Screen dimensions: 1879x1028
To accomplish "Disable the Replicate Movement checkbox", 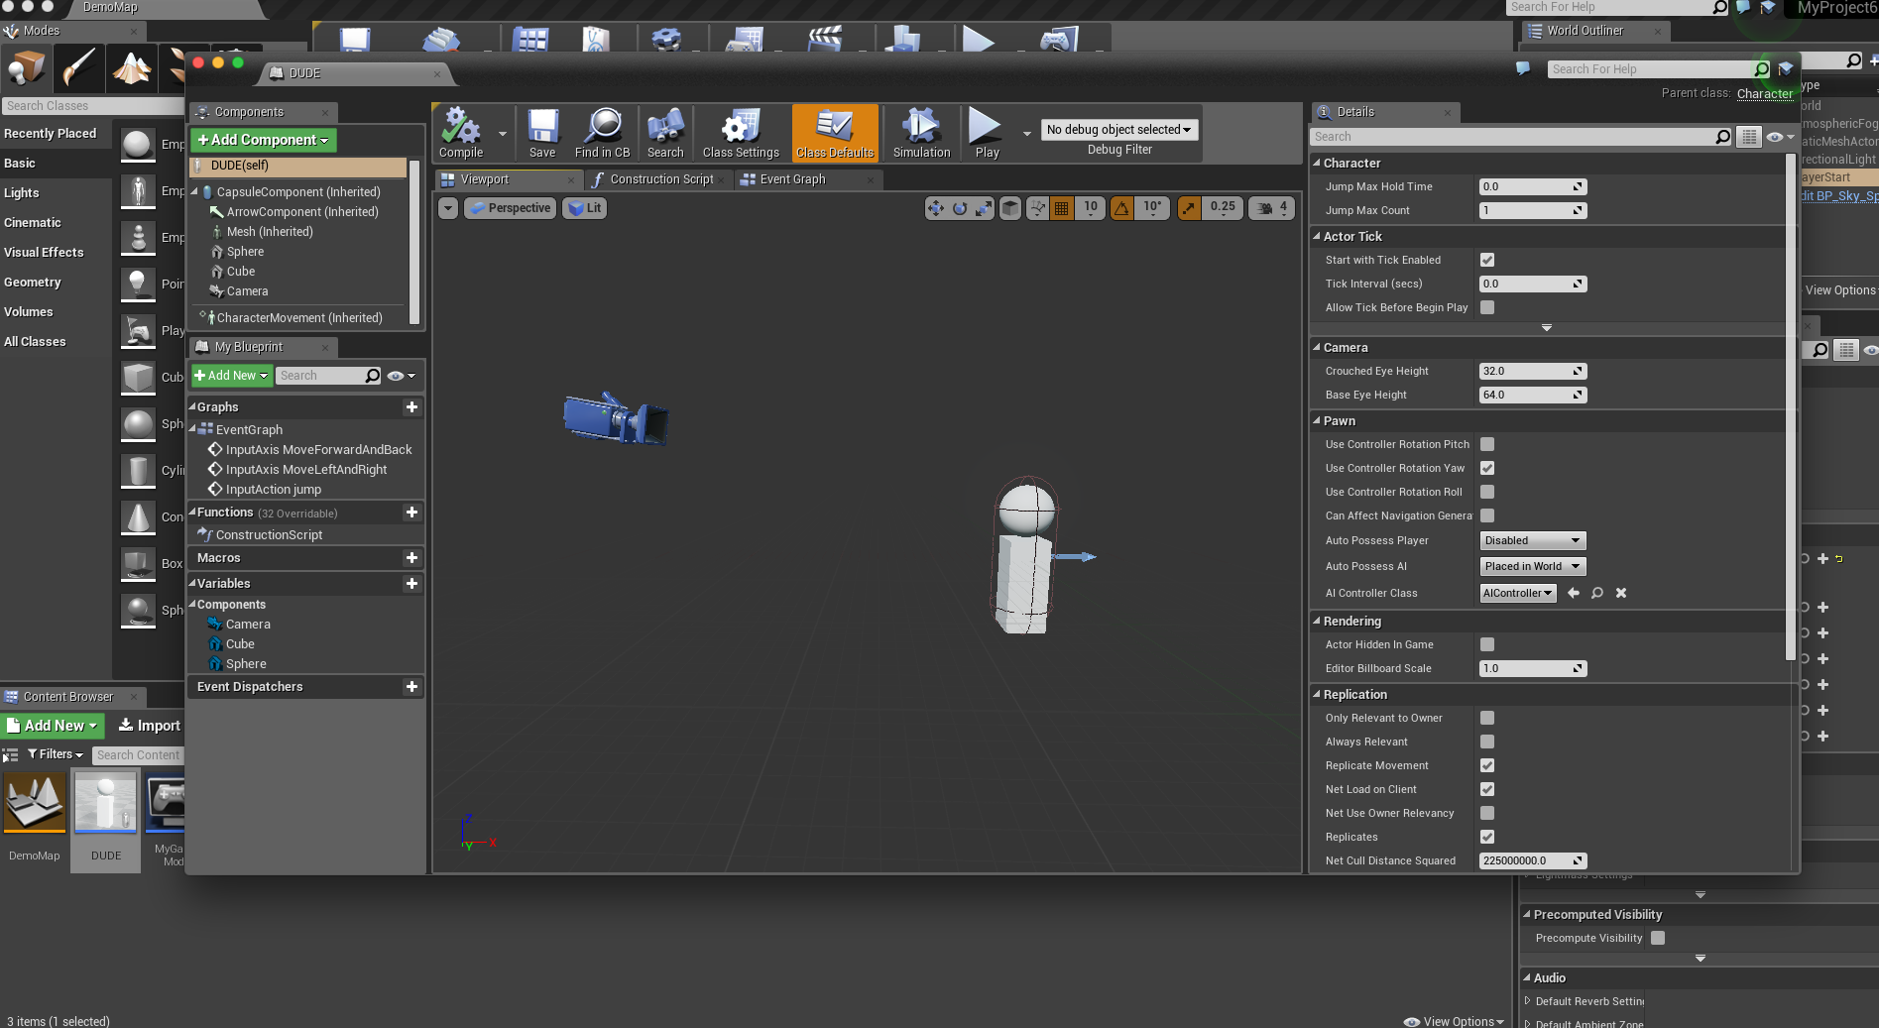I will tap(1487, 765).
